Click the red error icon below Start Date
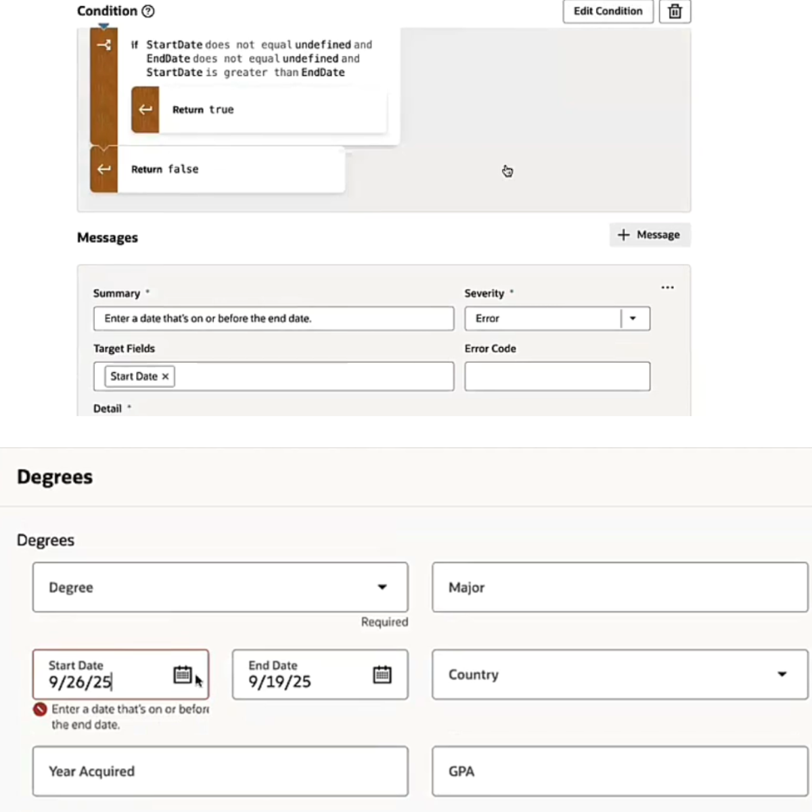Screen dimensions: 812x812 click(x=40, y=709)
